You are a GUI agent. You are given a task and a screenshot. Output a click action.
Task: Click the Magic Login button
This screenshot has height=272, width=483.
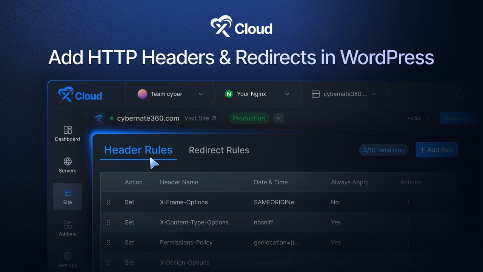[x=458, y=118]
